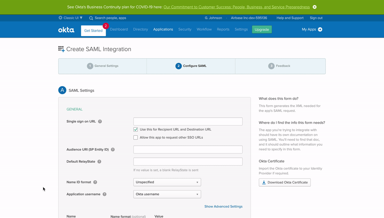Viewport: 384px width, 218px height.
Task: Open help for Audience URI field
Action: (113, 149)
